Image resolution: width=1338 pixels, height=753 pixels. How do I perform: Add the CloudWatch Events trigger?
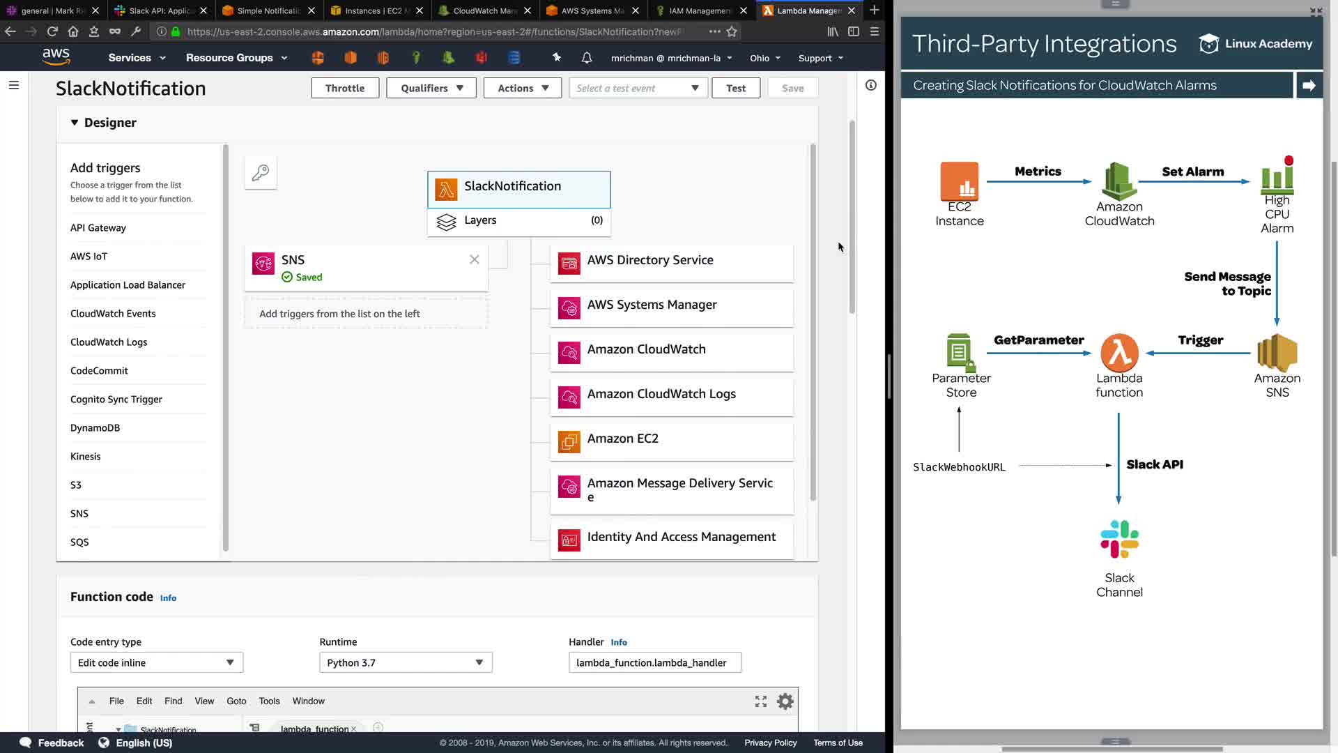(113, 314)
